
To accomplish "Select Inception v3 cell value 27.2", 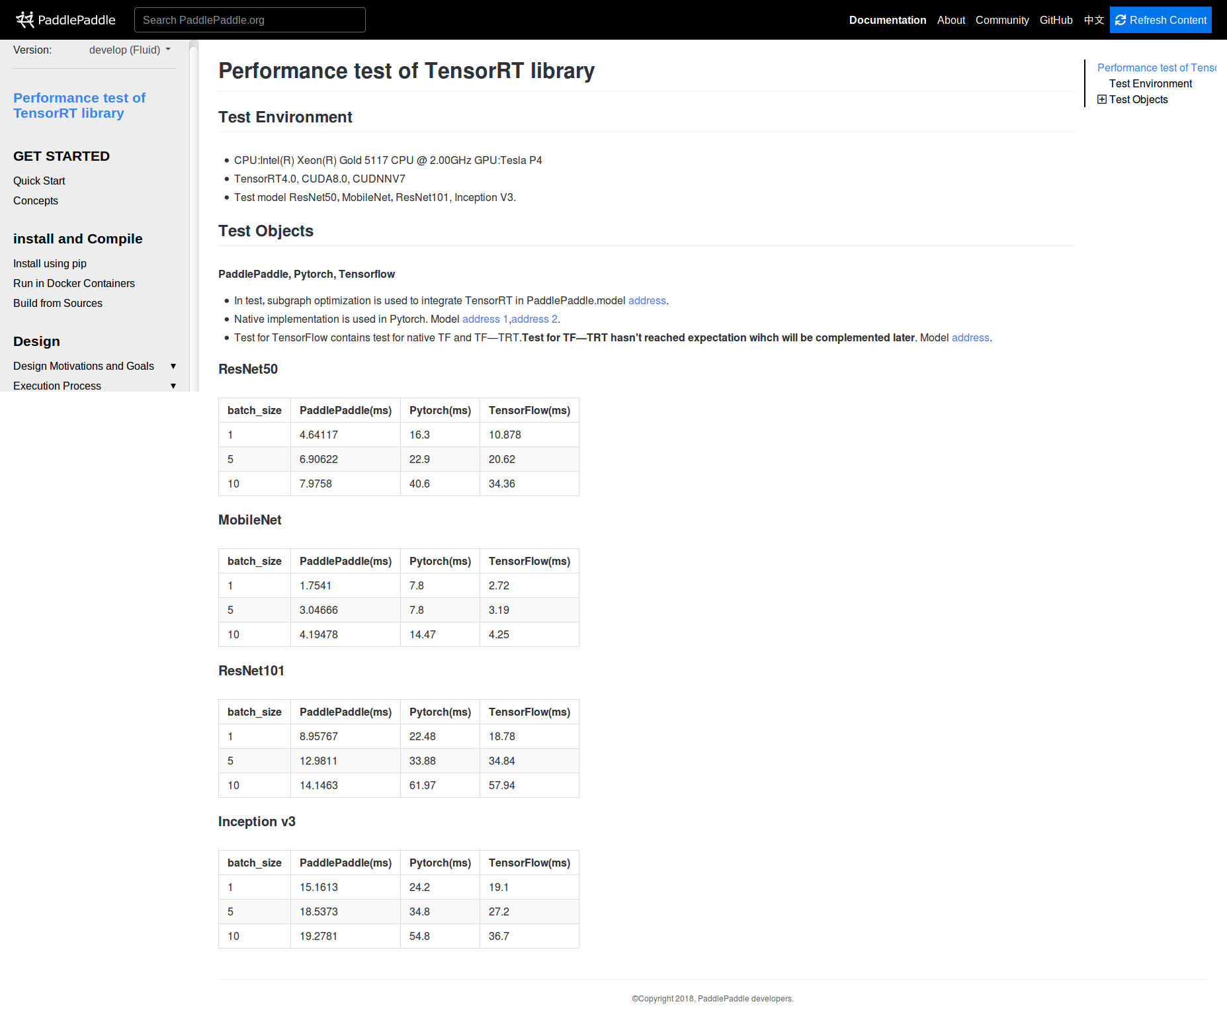I will click(x=499, y=912).
